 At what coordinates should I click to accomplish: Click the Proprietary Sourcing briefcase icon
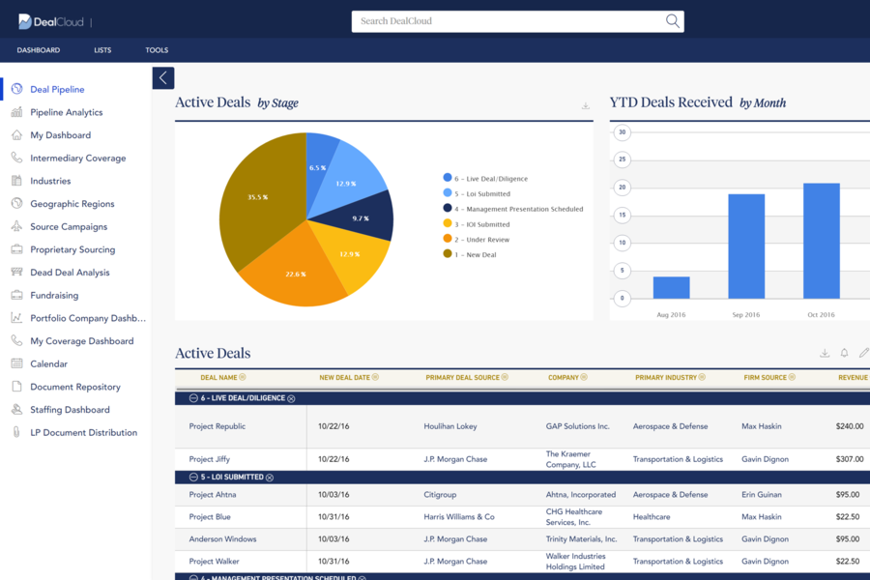16,249
